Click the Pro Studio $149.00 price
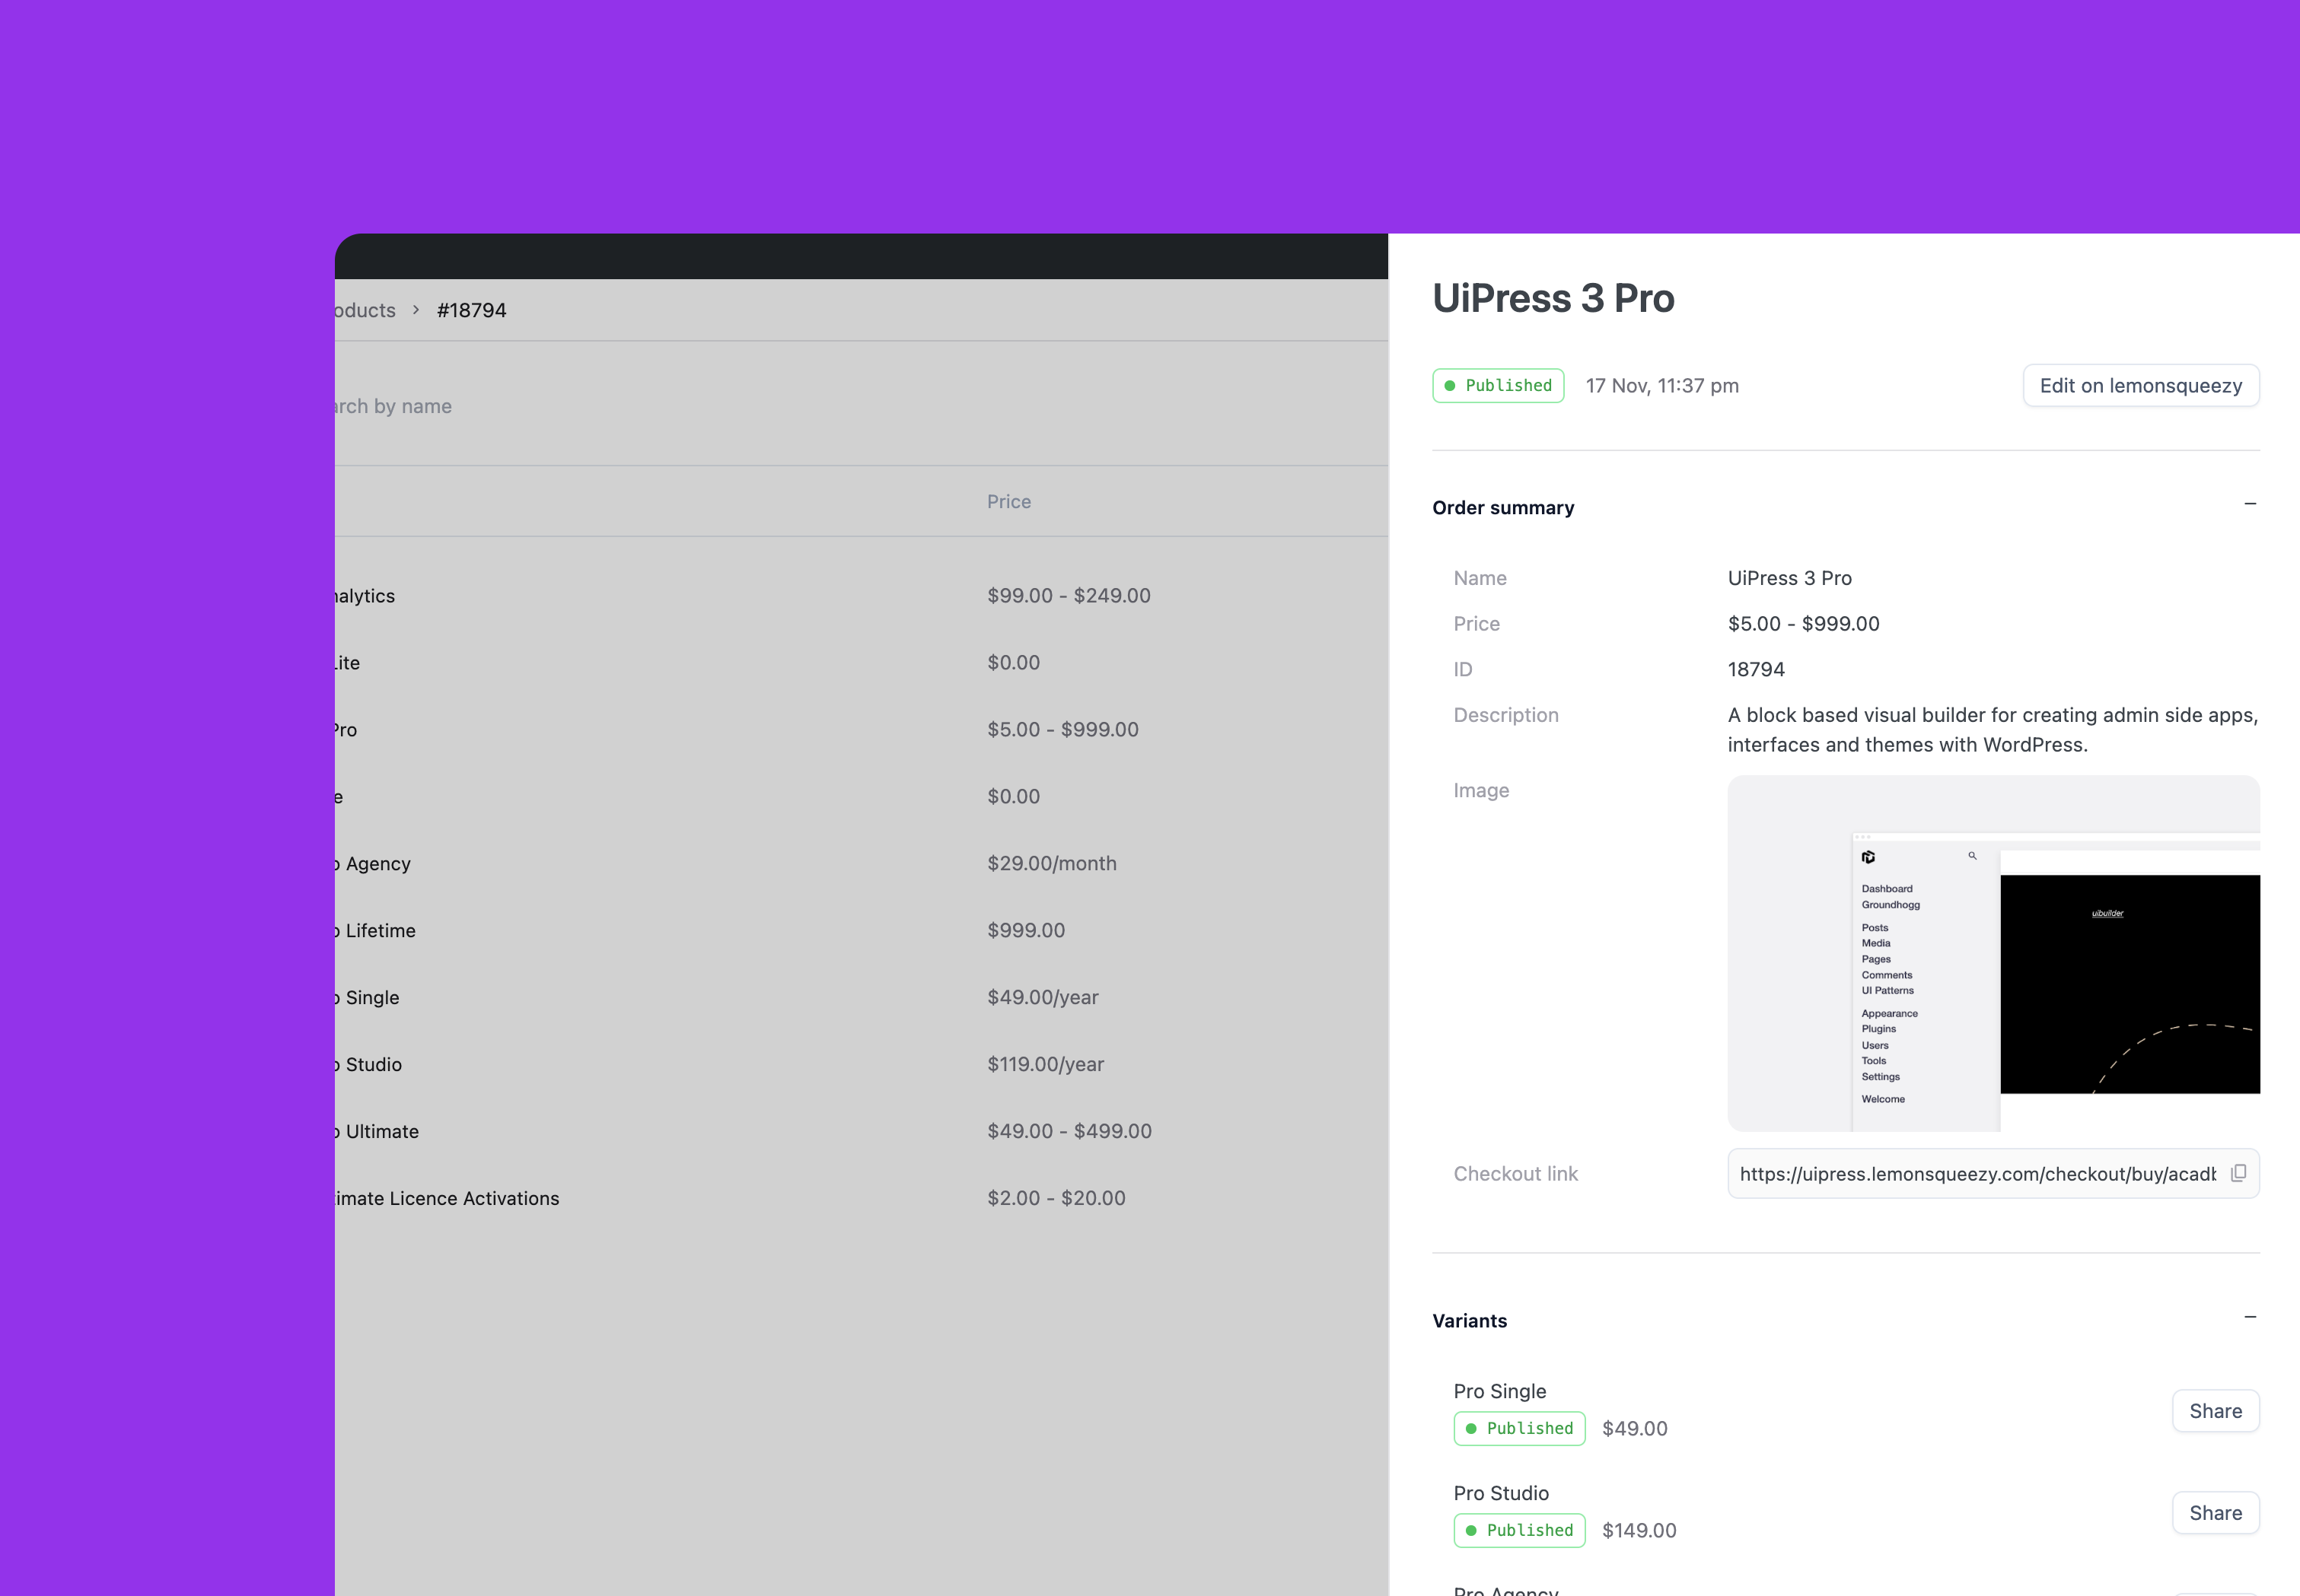Viewport: 2300px width, 1596px height. pyautogui.click(x=1639, y=1530)
